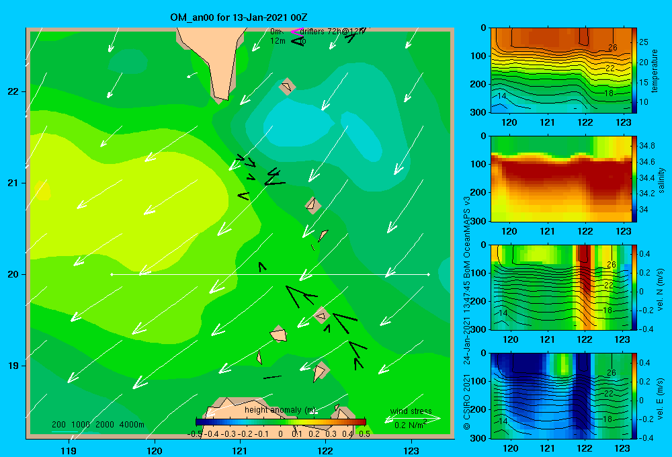This screenshot has width=672, height=457.
Task: Click the longitude label '122' on main map
Action: pyautogui.click(x=325, y=450)
